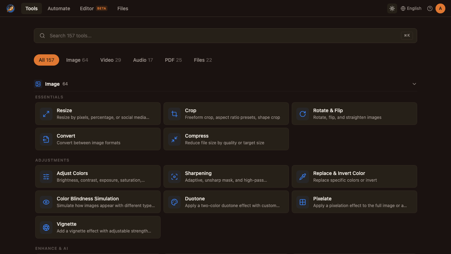
Task: Select the All 157 filter
Action: coord(47,60)
